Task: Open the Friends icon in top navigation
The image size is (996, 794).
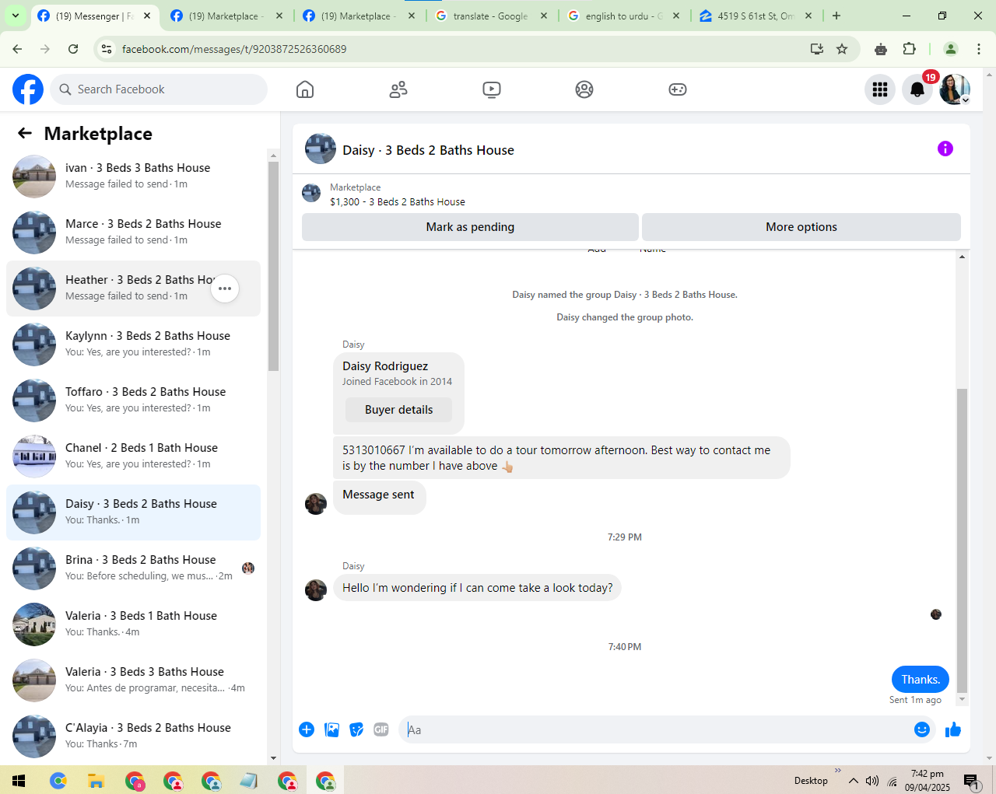Action: (398, 89)
